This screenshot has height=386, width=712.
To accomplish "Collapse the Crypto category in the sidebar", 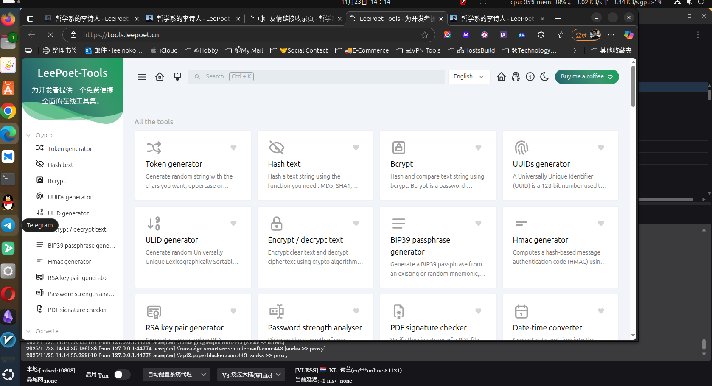I will tap(28, 135).
